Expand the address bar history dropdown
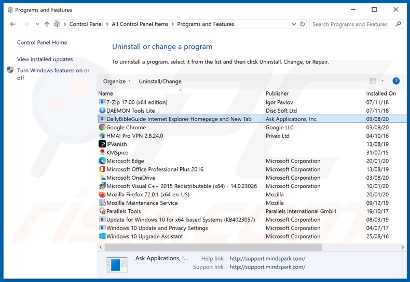 pos(294,24)
